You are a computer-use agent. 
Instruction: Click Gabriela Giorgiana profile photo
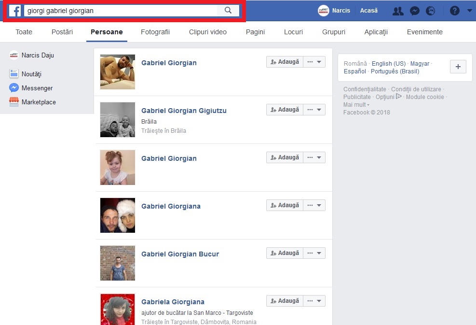tap(118, 309)
